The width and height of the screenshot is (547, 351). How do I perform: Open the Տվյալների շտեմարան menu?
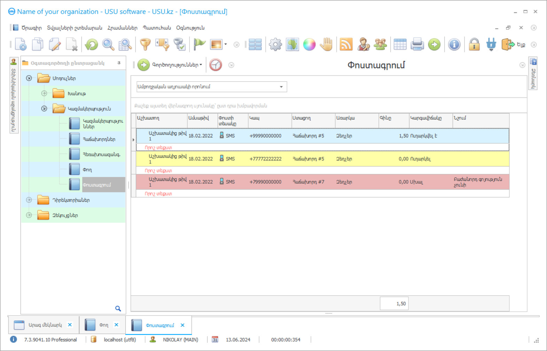(75, 28)
